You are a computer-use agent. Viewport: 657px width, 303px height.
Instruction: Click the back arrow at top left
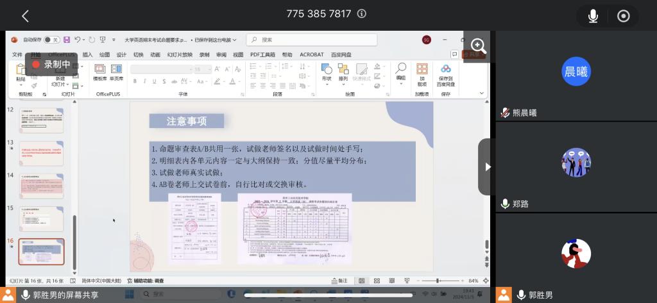click(x=26, y=16)
